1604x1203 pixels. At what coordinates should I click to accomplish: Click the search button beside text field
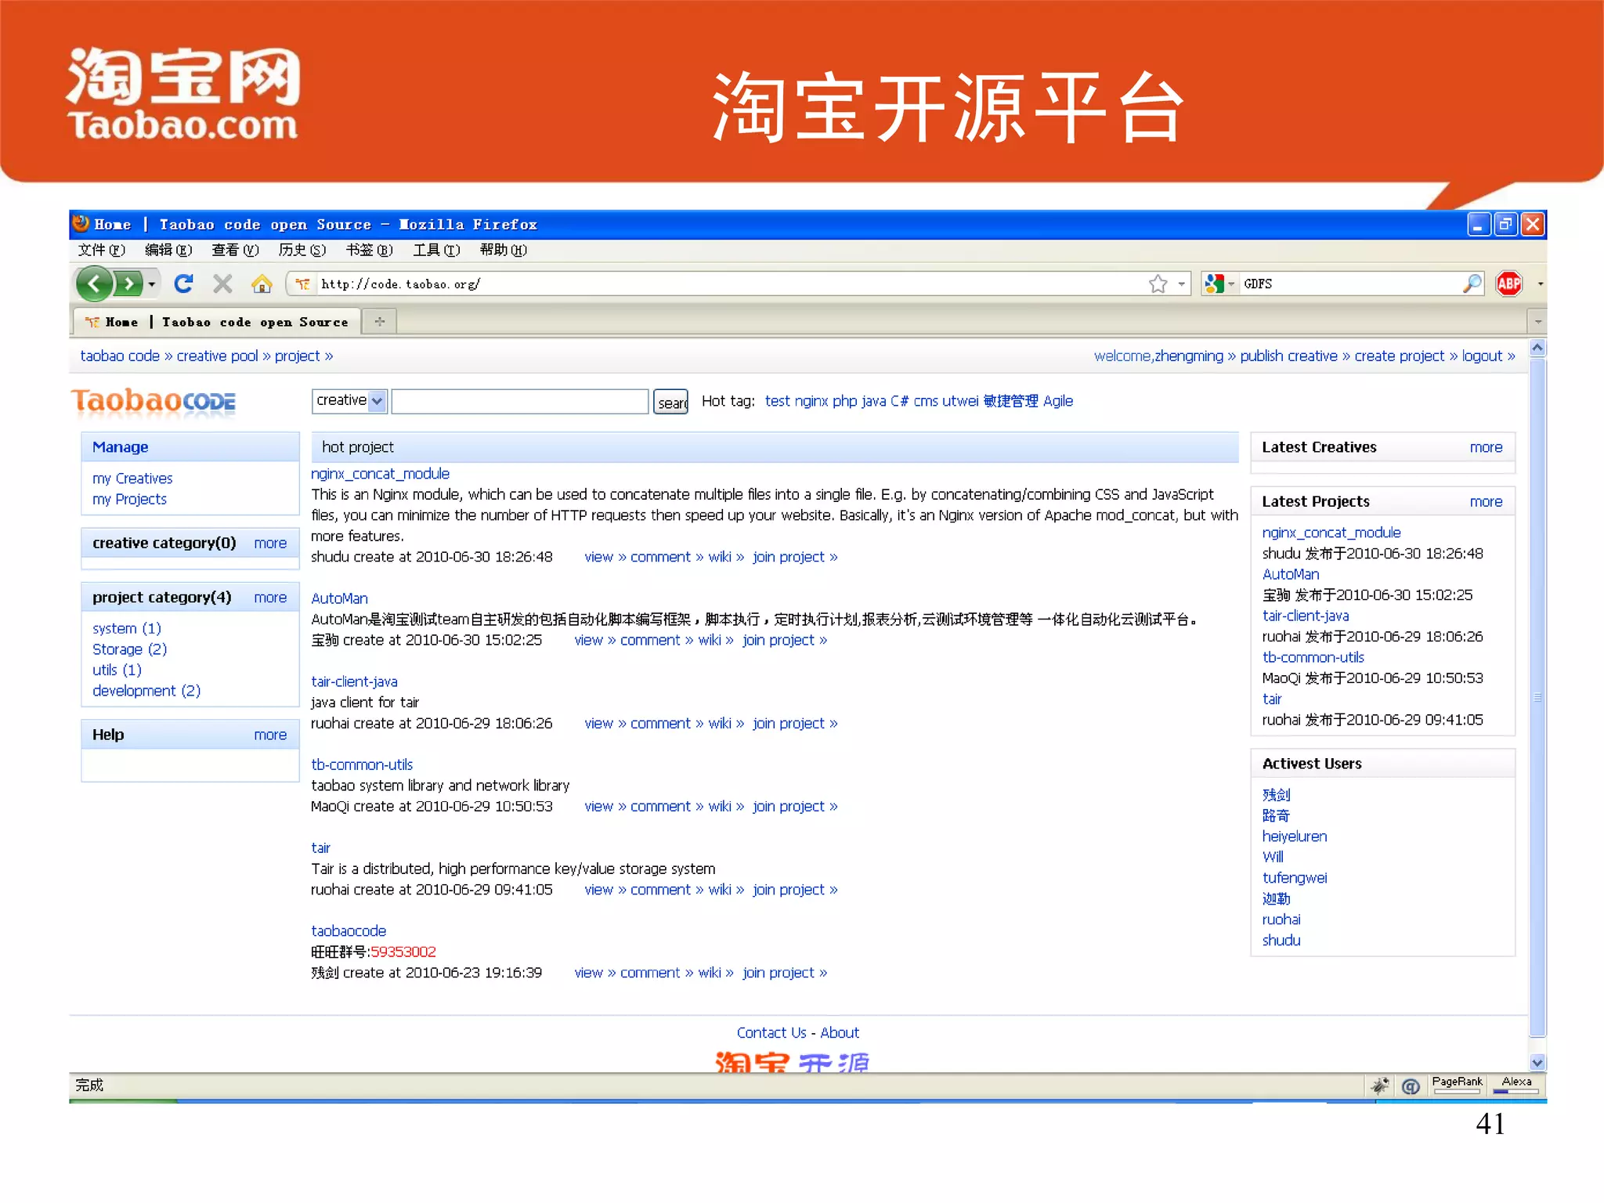tap(671, 402)
